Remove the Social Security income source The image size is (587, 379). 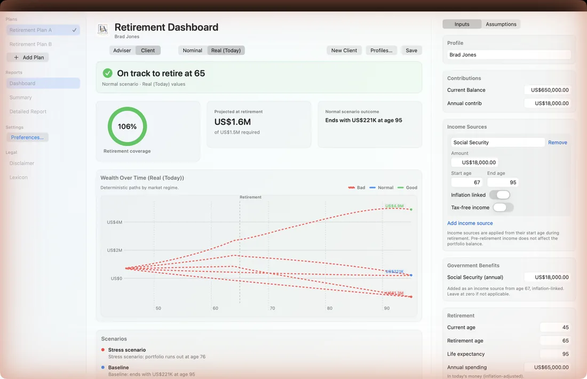[558, 142]
